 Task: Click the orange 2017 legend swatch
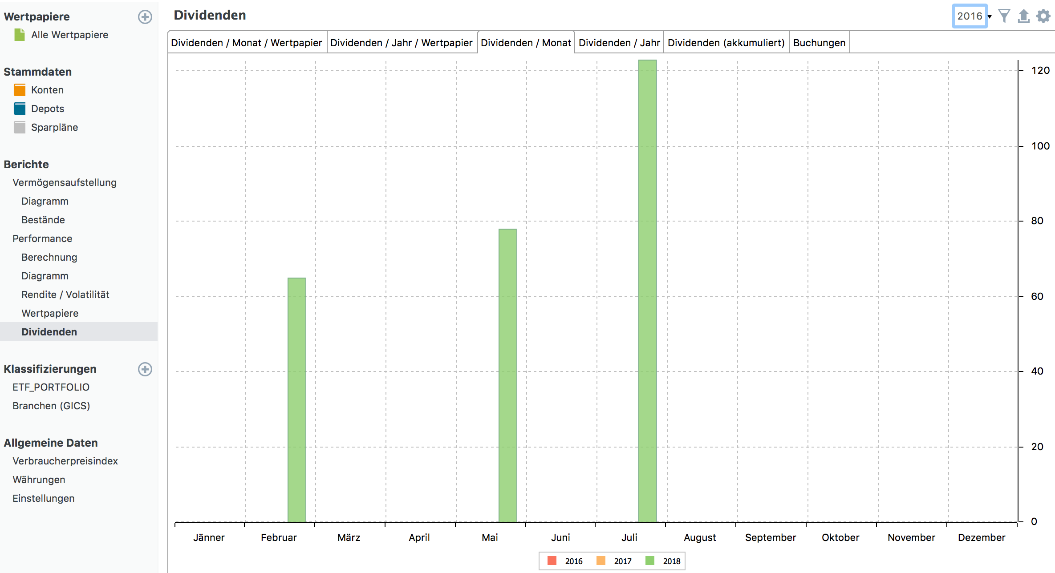click(601, 561)
